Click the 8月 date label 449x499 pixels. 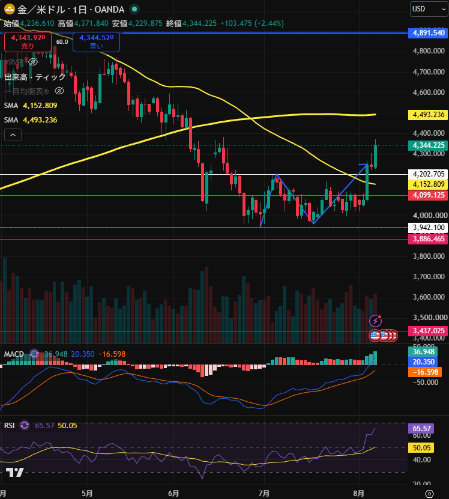pyautogui.click(x=358, y=494)
